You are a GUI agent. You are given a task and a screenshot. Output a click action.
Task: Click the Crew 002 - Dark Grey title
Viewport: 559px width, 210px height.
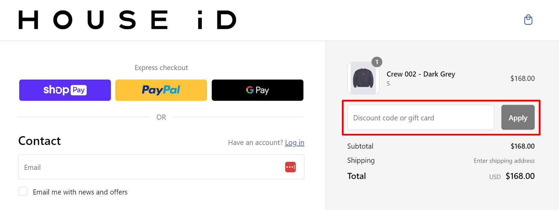[x=421, y=74]
